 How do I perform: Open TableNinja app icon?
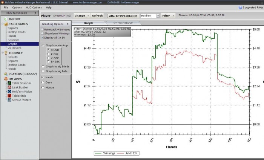tap(9, 96)
